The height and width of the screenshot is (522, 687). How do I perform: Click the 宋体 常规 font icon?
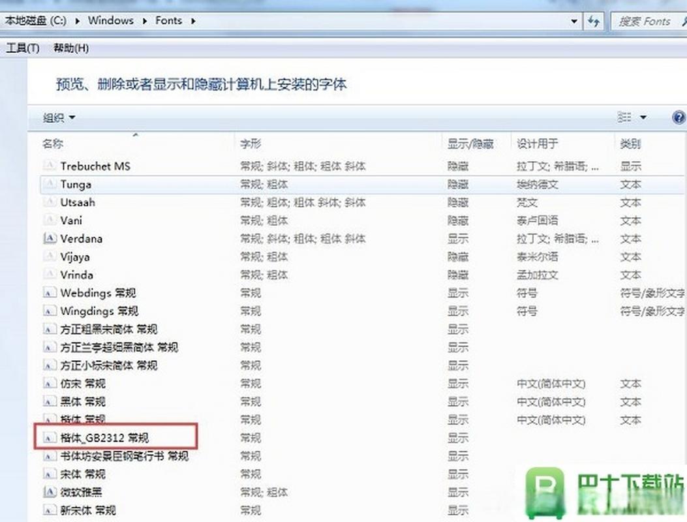click(50, 474)
